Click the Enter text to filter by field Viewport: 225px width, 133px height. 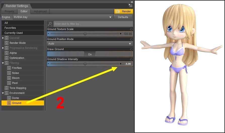pos(93,24)
